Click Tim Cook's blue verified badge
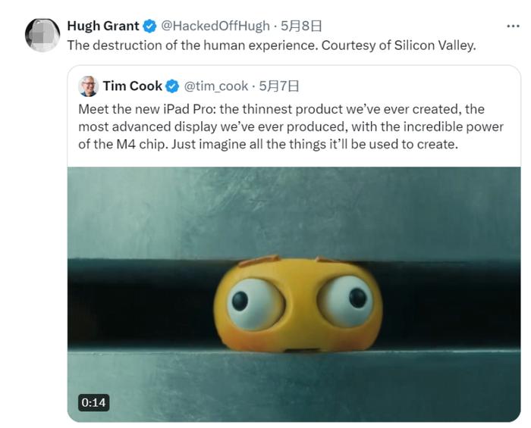Viewport: 531px width, 428px height. [x=173, y=86]
